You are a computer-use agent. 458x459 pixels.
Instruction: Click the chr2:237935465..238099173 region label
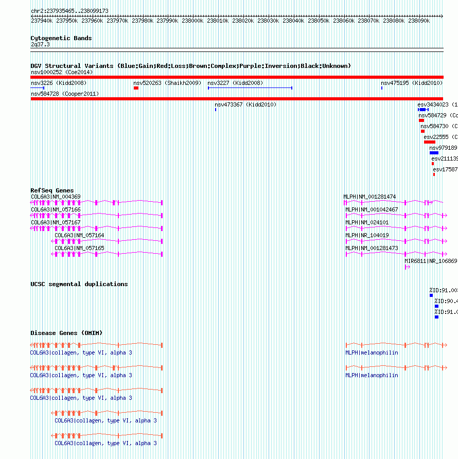(69, 11)
